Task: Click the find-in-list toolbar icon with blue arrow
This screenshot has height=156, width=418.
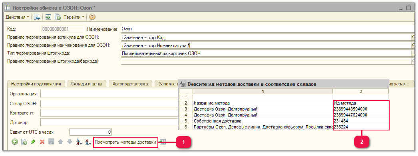Action: (37, 17)
